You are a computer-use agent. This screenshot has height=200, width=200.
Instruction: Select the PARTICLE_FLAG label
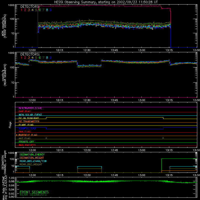point(28,135)
